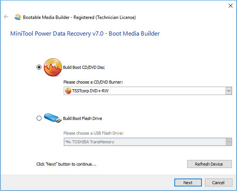Close the Bootable Media Builder window

(x=231, y=6)
